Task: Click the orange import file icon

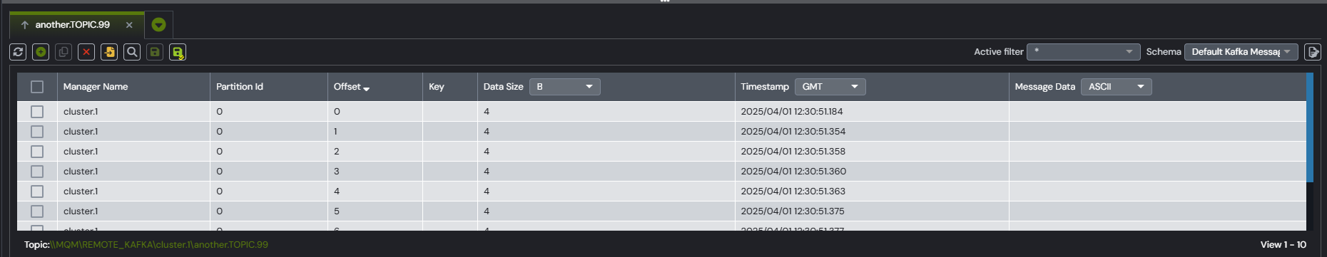Action: point(109,52)
